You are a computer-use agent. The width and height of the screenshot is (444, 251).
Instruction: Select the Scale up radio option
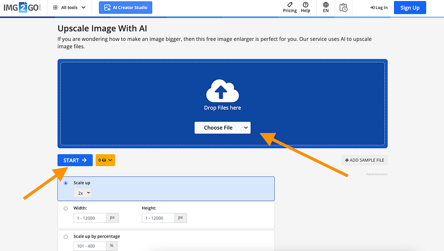tap(66, 183)
